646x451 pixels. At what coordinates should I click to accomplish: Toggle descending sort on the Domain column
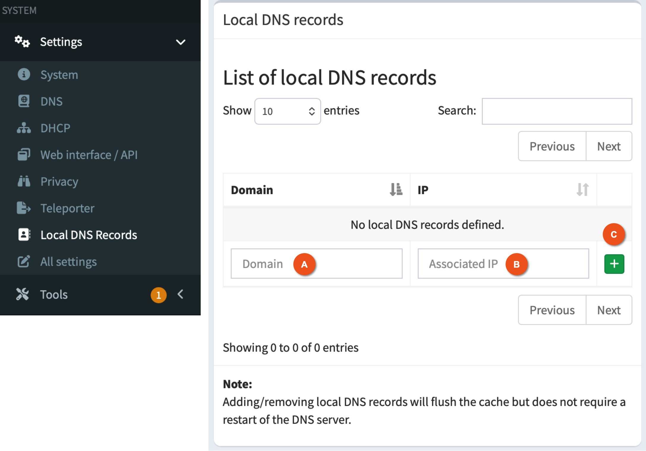pos(395,190)
